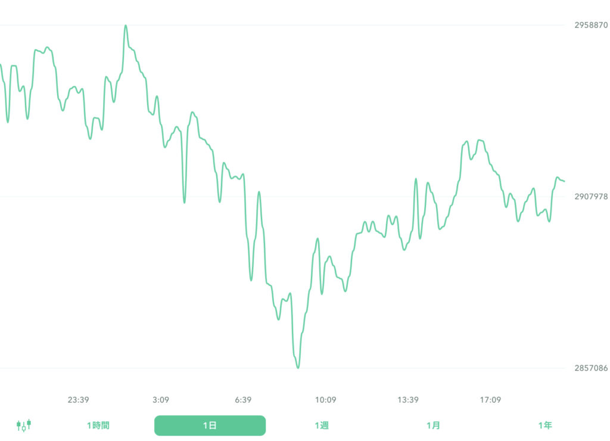This screenshot has height=441, width=610.
Task: Click the 23:39 time axis label
Action: 80,400
